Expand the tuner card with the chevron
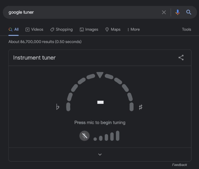 coord(100,154)
